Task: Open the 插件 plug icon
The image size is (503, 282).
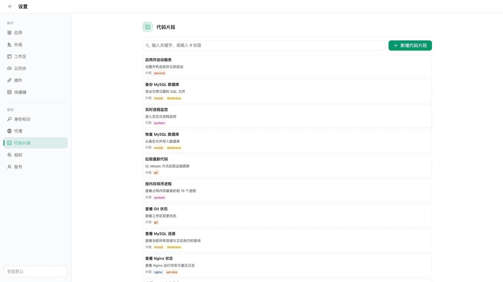Action: tap(9, 80)
